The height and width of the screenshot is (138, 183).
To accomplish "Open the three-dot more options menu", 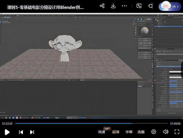I will point(124,6).
